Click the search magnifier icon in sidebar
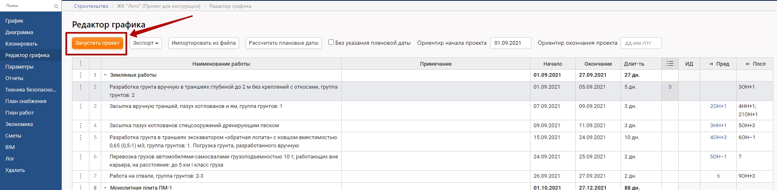 pos(56,6)
